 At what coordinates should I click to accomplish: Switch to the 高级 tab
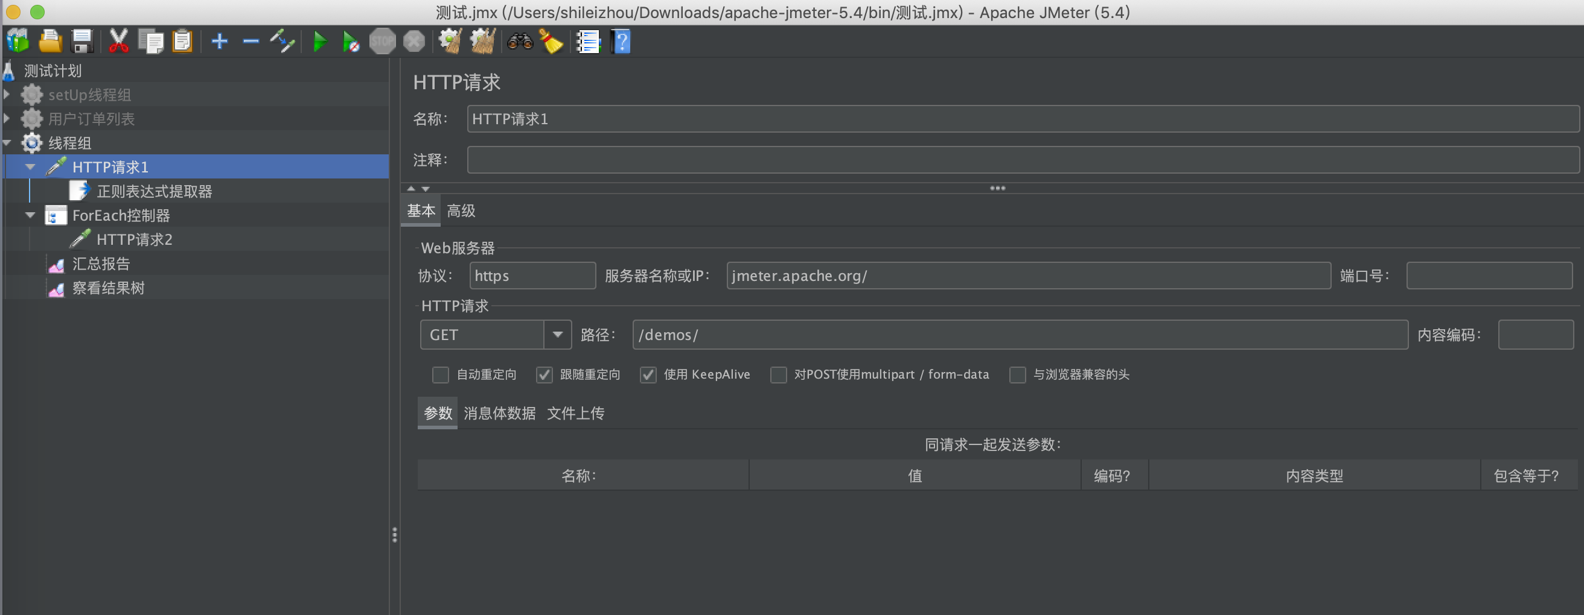pos(461,211)
